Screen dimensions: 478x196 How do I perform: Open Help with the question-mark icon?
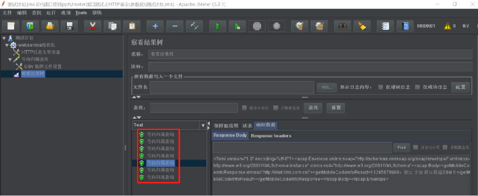406,26
